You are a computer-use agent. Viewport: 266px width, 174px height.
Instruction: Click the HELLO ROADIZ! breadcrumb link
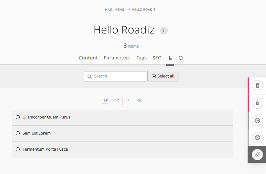tap(144, 10)
